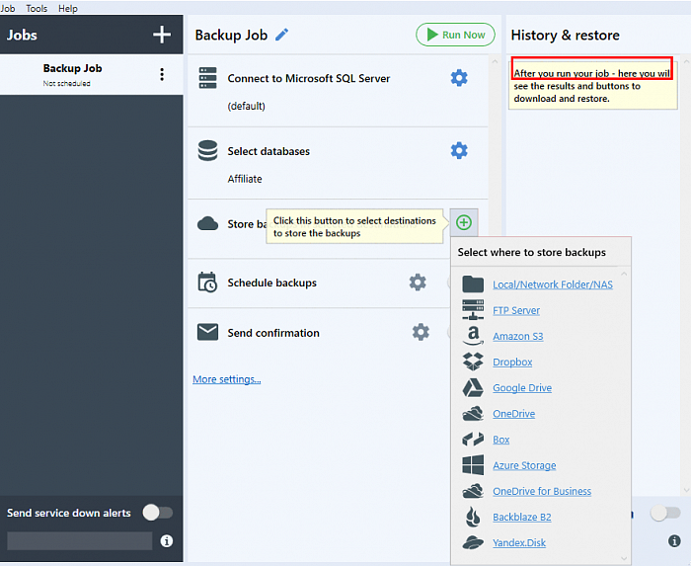Click the Yandex.Disk saucer icon
Image resolution: width=691 pixels, height=566 pixels.
[473, 542]
